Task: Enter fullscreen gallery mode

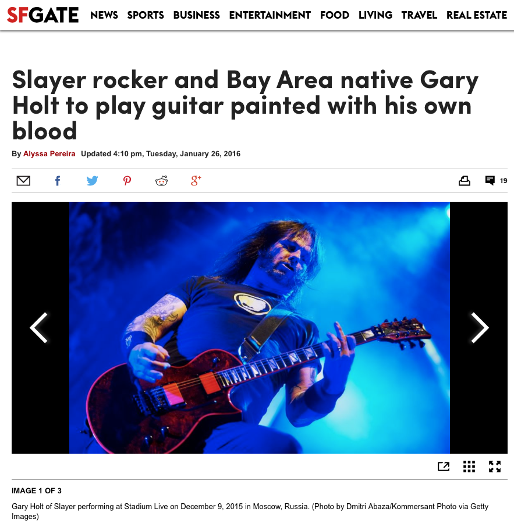Action: pyautogui.click(x=495, y=467)
